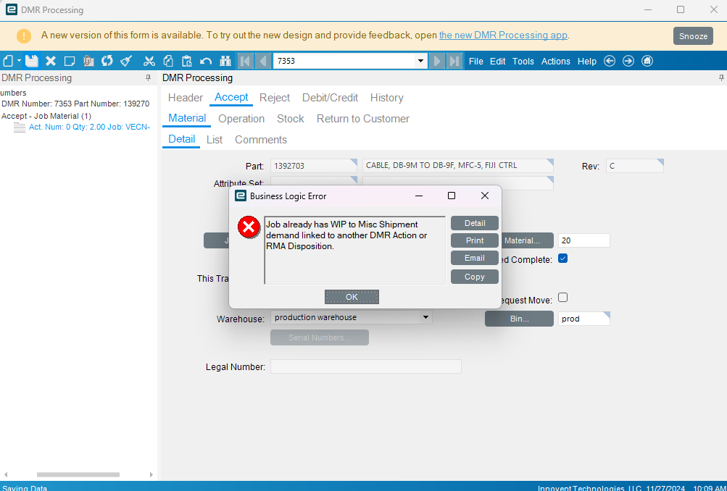Toggle the Issued Complete checkbox
Image resolution: width=727 pixels, height=491 pixels.
[563, 259]
